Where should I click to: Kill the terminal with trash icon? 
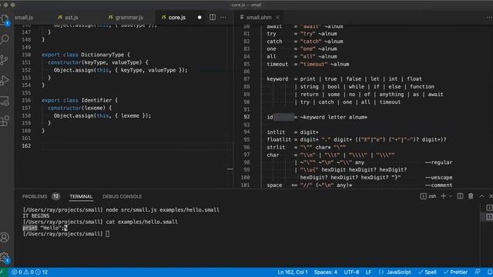pyautogui.click(x=471, y=196)
